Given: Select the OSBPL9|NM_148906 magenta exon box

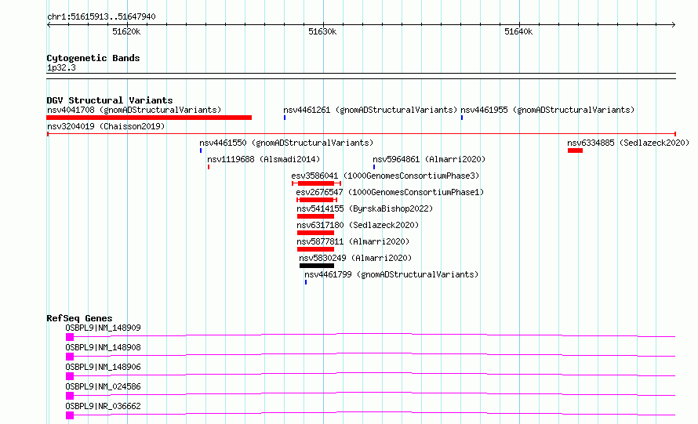Looking at the screenshot, I should tap(70, 376).
